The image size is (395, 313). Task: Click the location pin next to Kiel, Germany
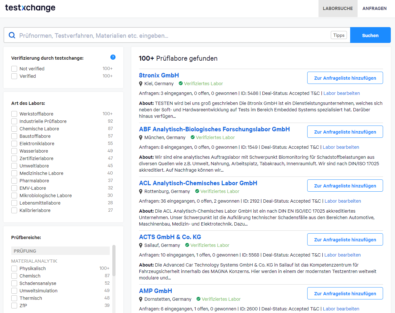(x=141, y=84)
